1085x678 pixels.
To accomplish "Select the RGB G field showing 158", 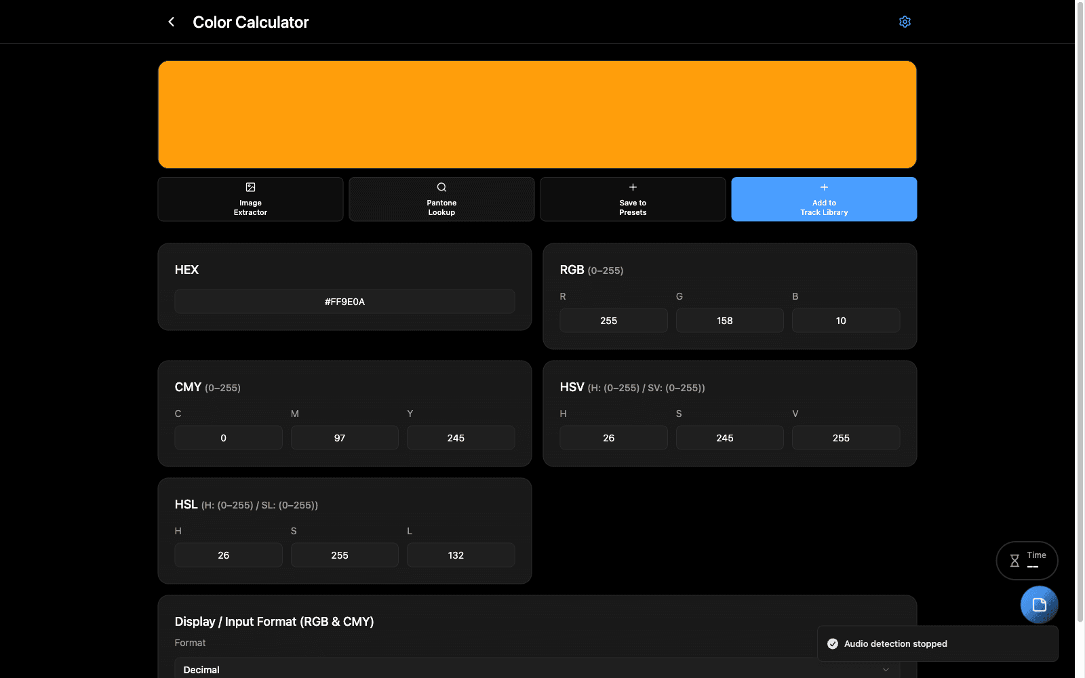I will [x=730, y=321].
